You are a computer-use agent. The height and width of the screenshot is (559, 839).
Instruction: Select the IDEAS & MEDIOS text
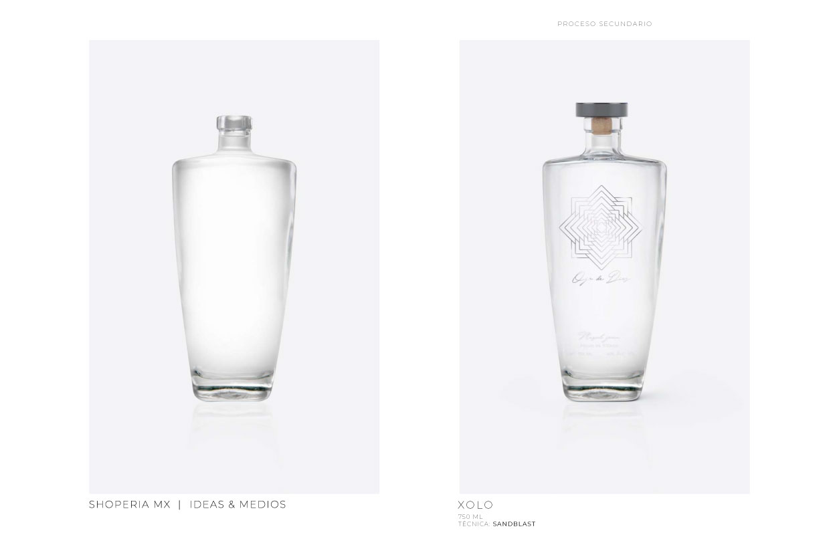coord(238,504)
